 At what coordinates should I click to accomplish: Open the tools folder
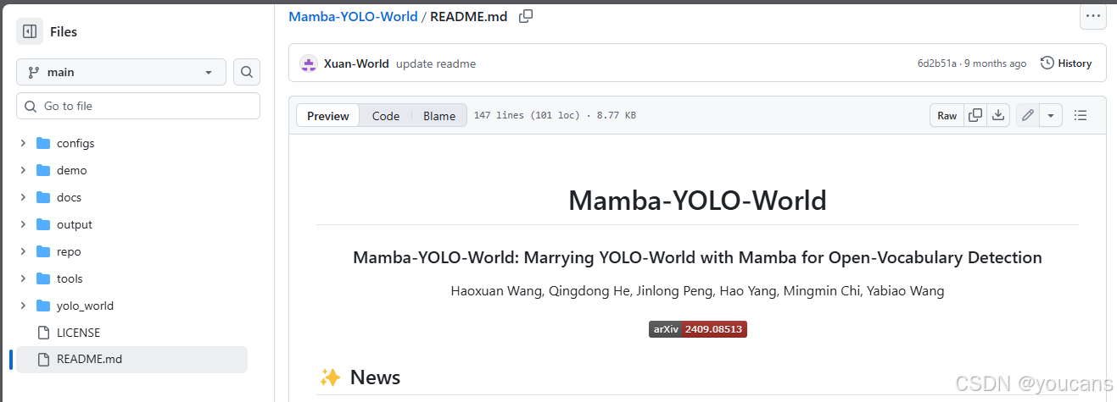point(70,278)
